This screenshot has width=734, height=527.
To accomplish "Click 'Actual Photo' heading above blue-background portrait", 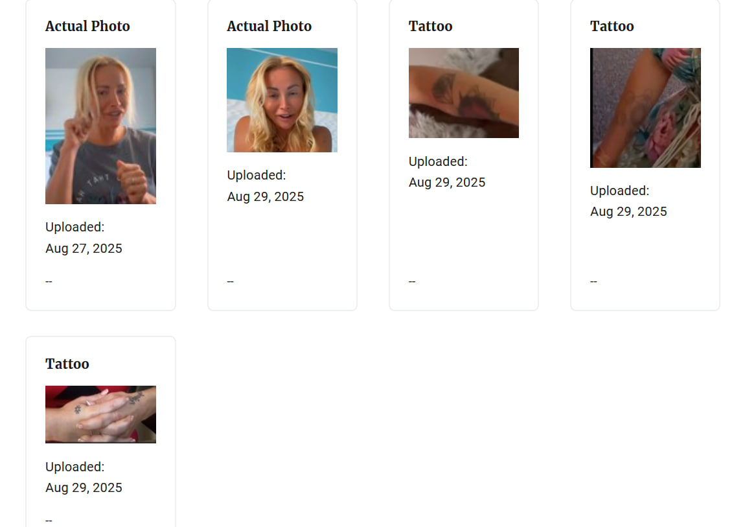I will pos(269,26).
